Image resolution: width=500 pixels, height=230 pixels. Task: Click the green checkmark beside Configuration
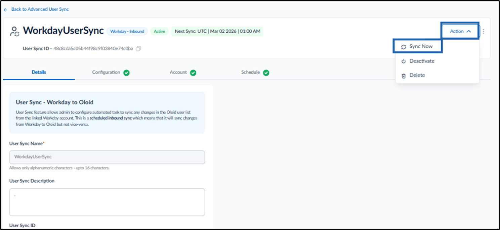pos(126,73)
